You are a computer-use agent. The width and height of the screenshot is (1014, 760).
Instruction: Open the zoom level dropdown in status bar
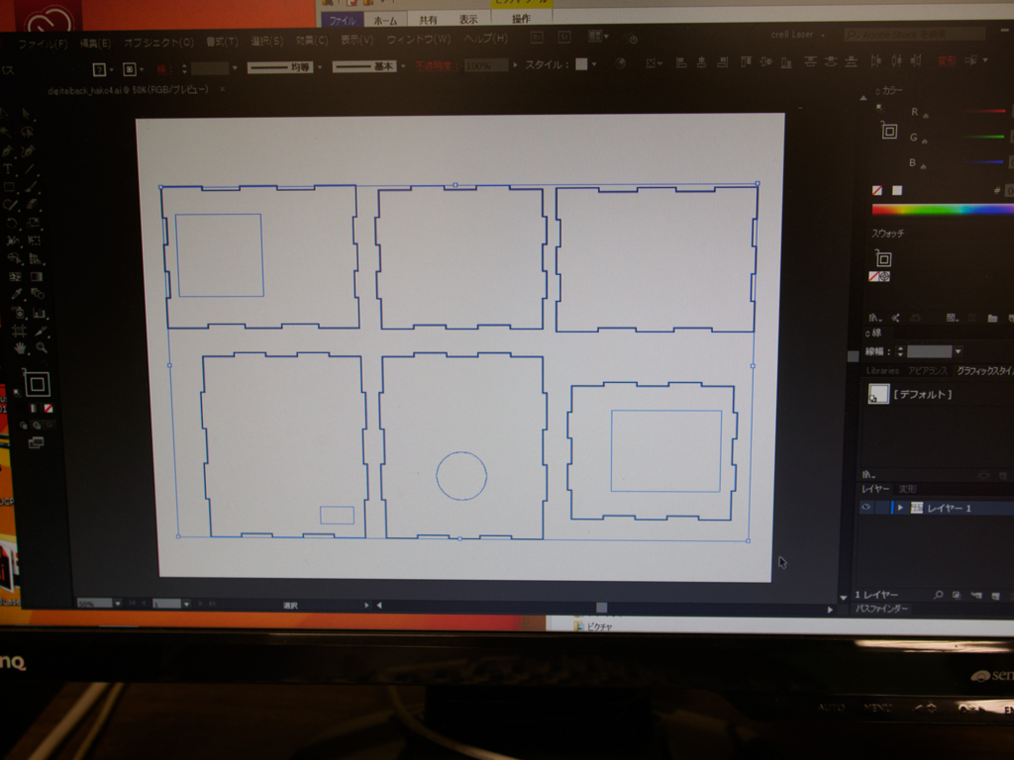point(118,604)
